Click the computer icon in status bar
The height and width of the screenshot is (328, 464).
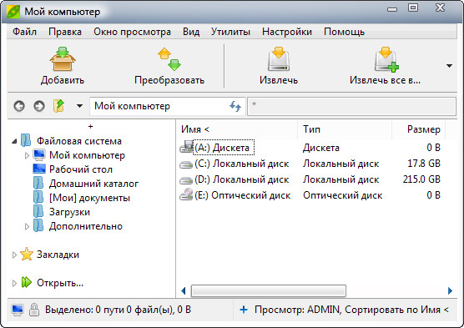pyautogui.click(x=18, y=310)
